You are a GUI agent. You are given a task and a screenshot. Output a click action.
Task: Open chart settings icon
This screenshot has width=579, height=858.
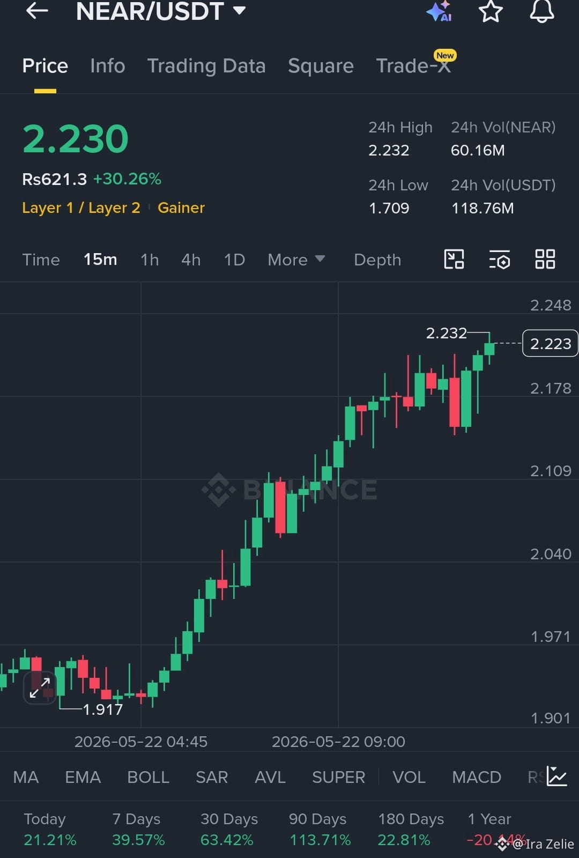(x=499, y=260)
